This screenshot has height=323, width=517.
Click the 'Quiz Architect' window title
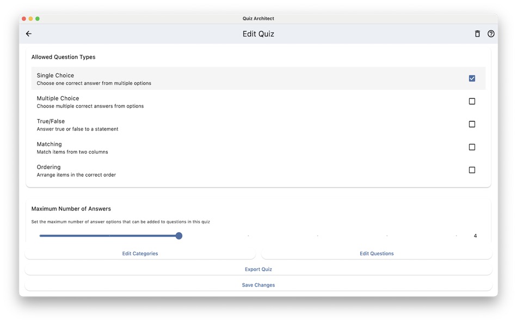click(258, 18)
